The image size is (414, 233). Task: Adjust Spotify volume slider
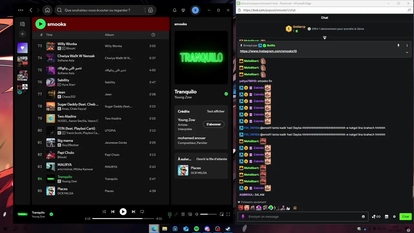208,214
